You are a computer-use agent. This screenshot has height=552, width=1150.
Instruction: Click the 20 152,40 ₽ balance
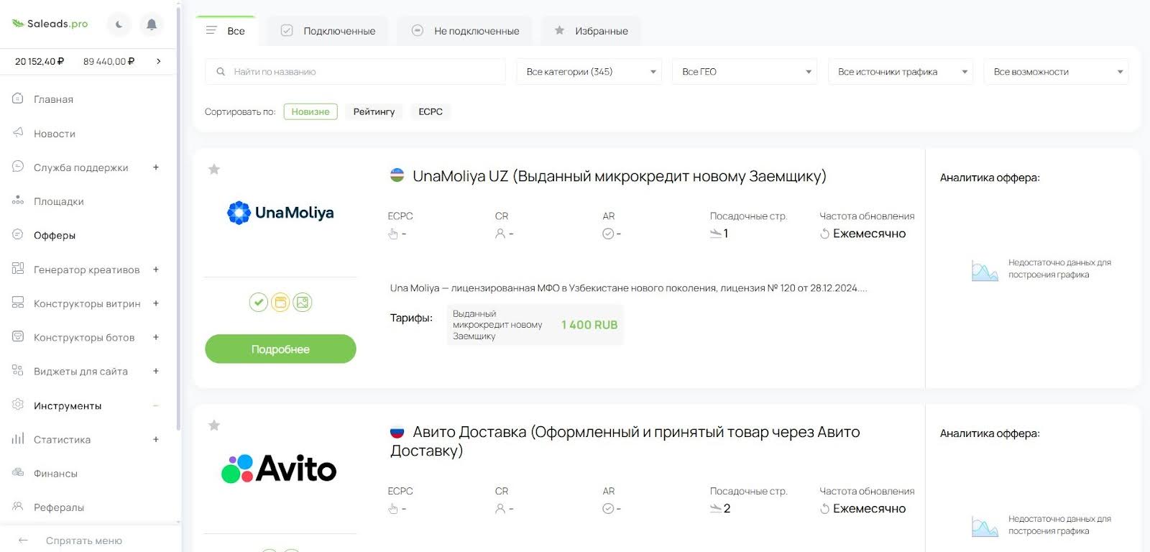point(40,61)
